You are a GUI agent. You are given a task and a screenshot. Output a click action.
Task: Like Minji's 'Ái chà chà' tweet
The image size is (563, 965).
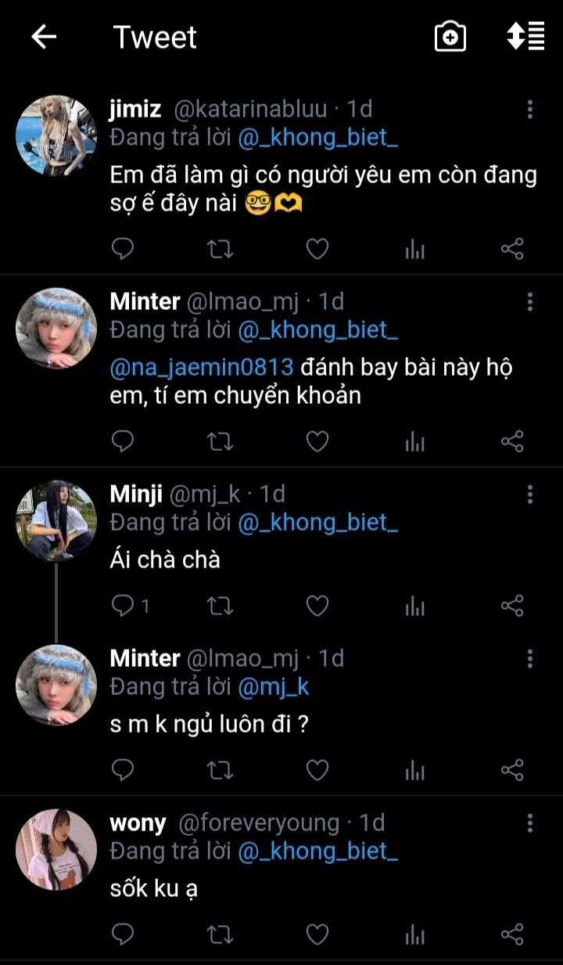(x=317, y=606)
